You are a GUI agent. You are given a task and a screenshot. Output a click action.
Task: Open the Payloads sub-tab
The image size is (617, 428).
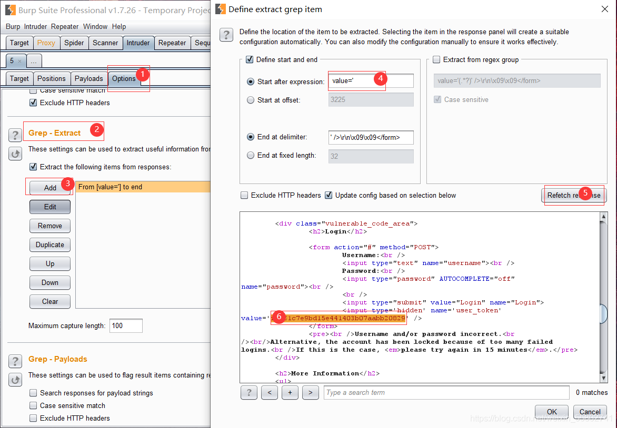89,78
